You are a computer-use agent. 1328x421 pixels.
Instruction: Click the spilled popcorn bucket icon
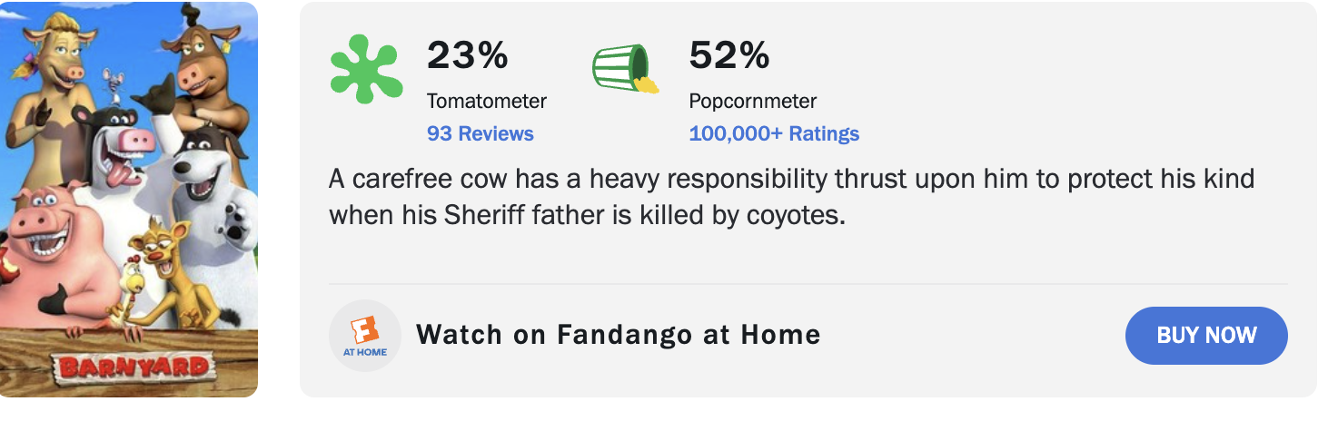tap(626, 68)
